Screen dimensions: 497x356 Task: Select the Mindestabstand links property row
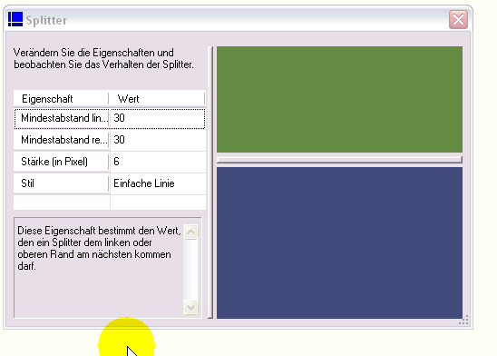click(x=110, y=118)
